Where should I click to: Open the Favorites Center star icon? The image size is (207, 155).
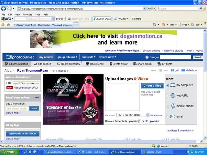tap(3, 25)
